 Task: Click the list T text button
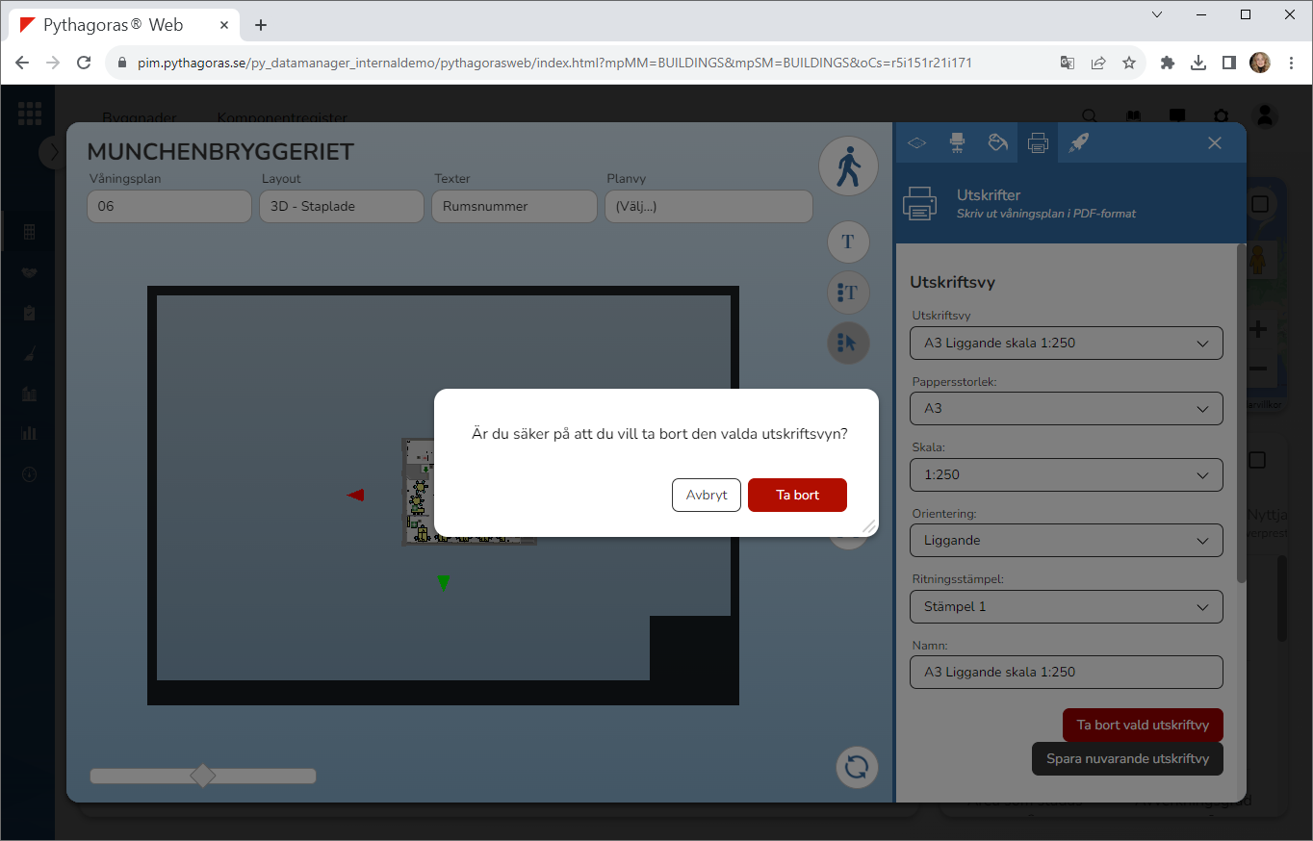(848, 292)
